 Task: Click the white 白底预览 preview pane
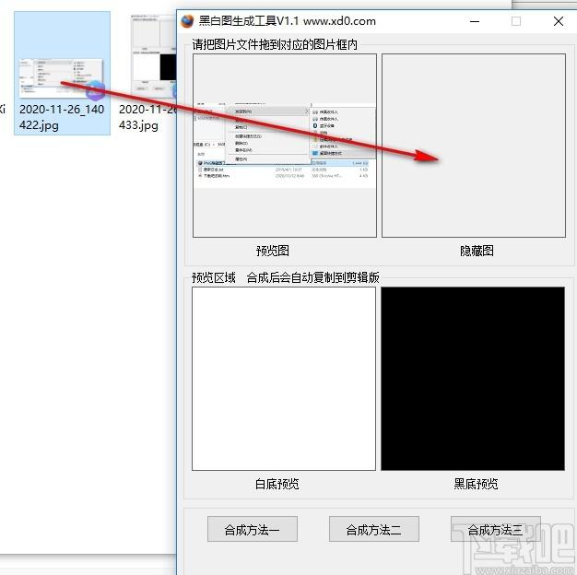coord(284,379)
